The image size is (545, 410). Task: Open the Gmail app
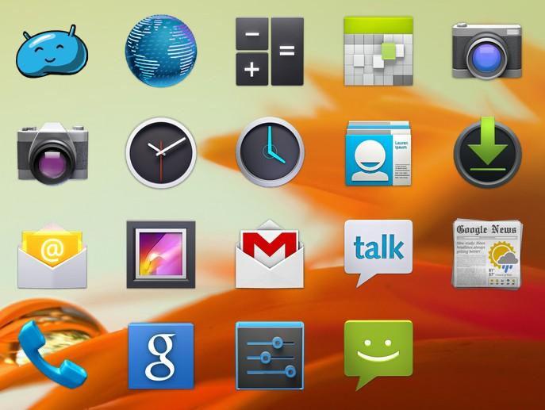(x=270, y=254)
